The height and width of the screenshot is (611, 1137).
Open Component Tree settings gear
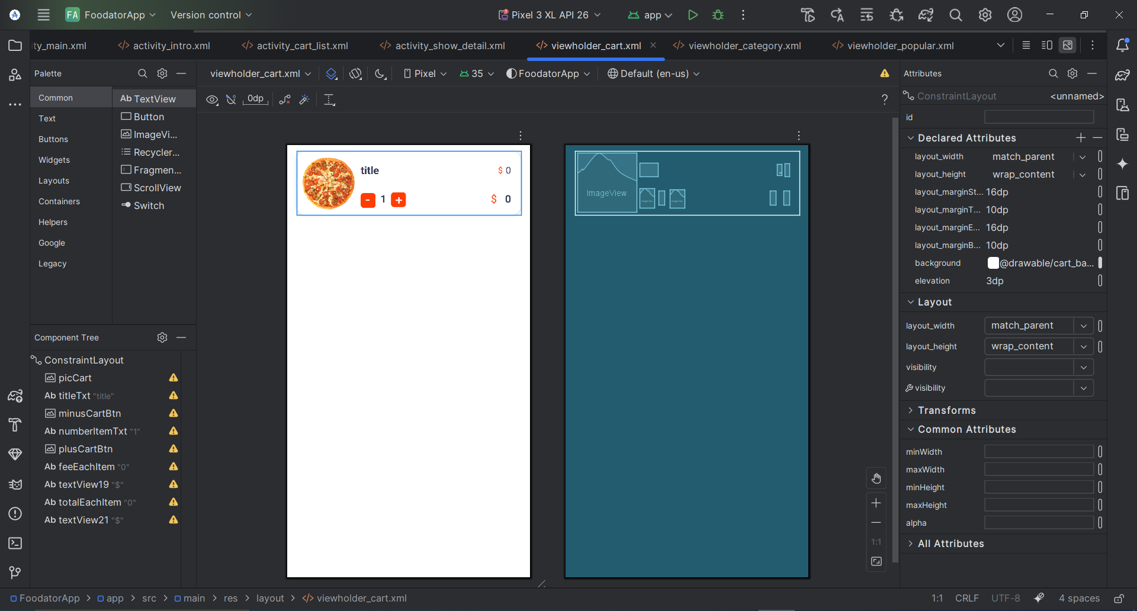pyautogui.click(x=162, y=337)
